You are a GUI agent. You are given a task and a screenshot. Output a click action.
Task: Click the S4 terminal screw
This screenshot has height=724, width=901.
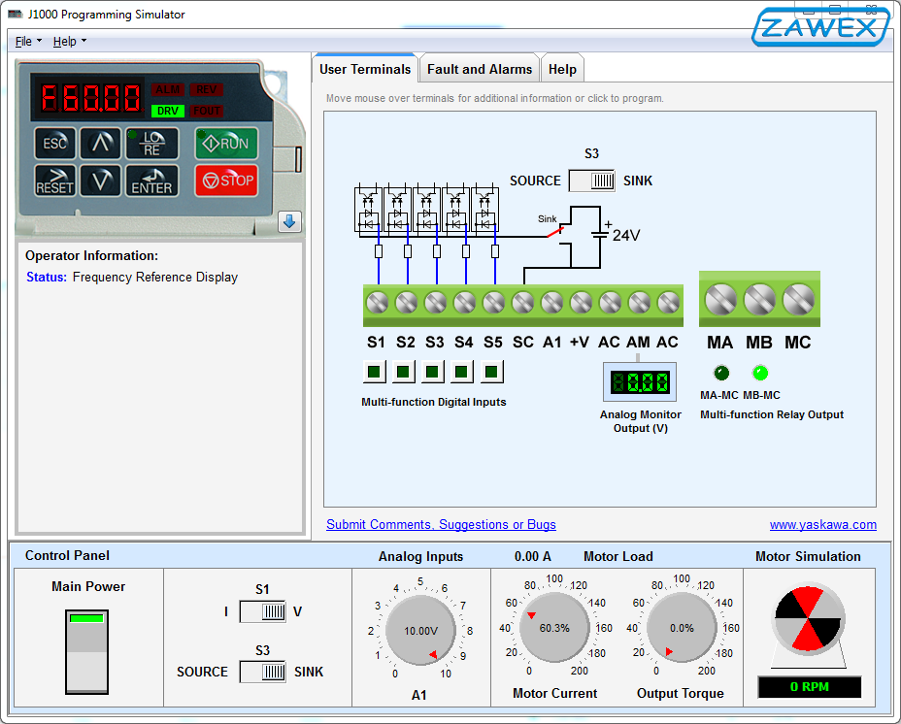[464, 302]
